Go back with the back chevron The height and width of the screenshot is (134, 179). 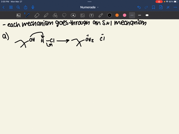3,7
